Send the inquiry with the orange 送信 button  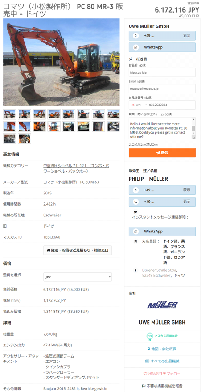pos(162,152)
